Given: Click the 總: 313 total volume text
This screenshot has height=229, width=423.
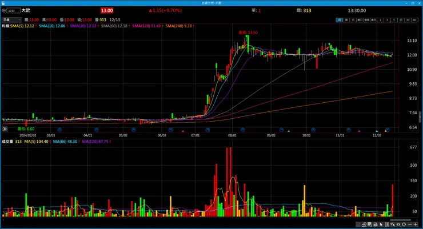Looking at the screenshot, I should pyautogui.click(x=304, y=10).
